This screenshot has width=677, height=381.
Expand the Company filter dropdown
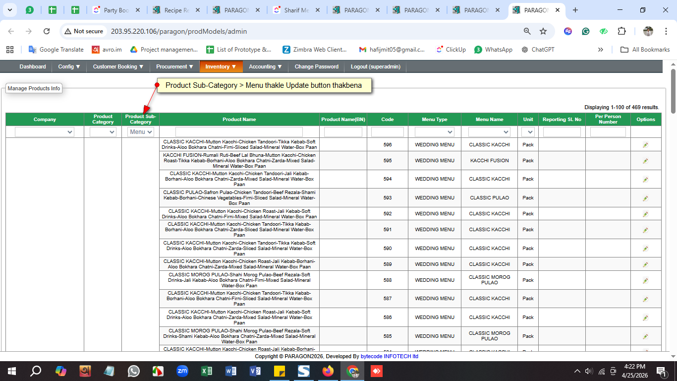click(45, 132)
